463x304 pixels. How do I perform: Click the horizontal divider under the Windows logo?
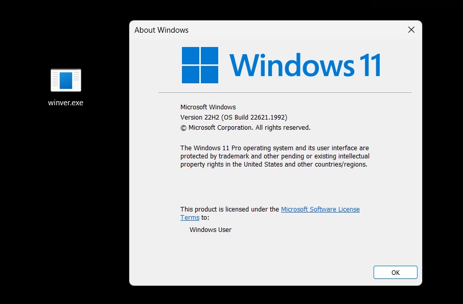click(x=285, y=92)
